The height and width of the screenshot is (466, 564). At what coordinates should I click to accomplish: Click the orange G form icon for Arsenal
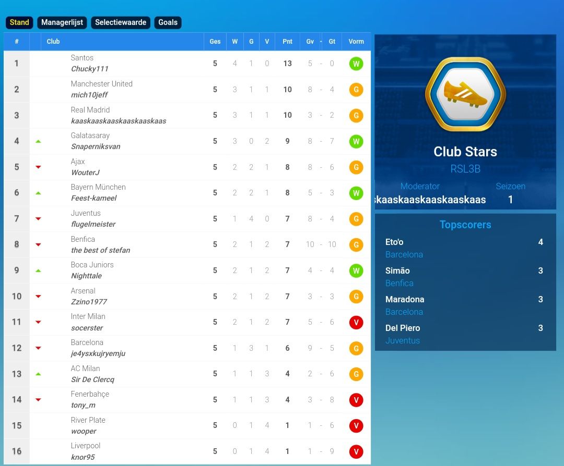356,297
